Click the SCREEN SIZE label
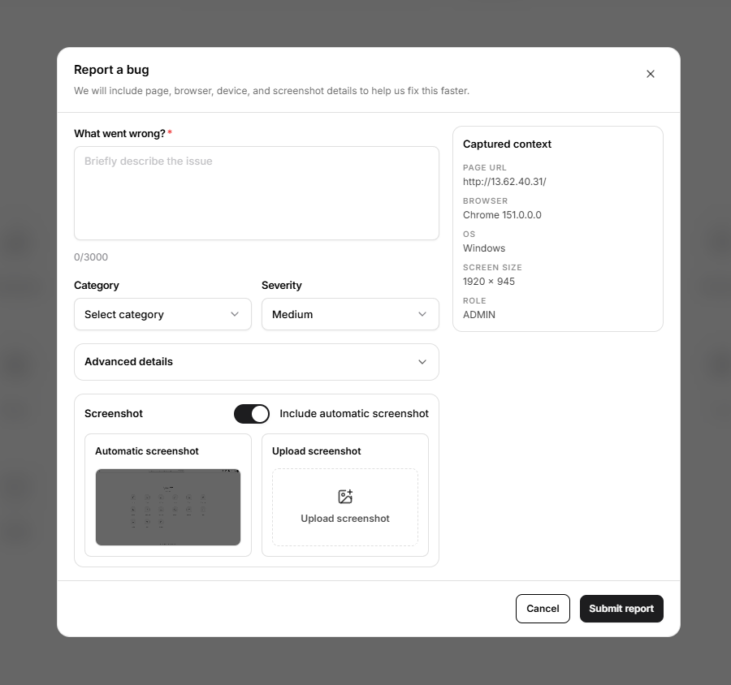The width and height of the screenshot is (731, 685). pyautogui.click(x=492, y=268)
